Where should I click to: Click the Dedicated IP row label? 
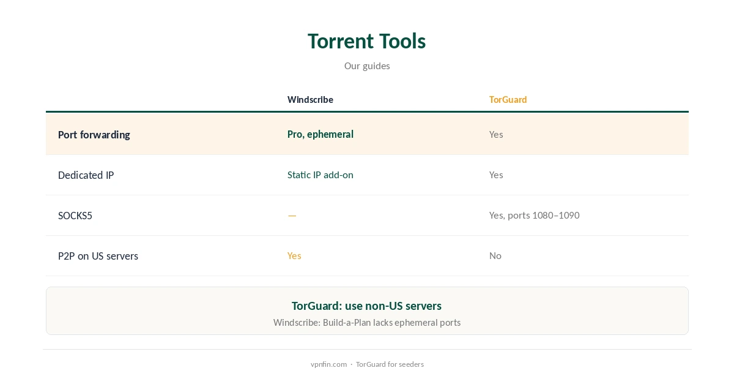(x=86, y=175)
